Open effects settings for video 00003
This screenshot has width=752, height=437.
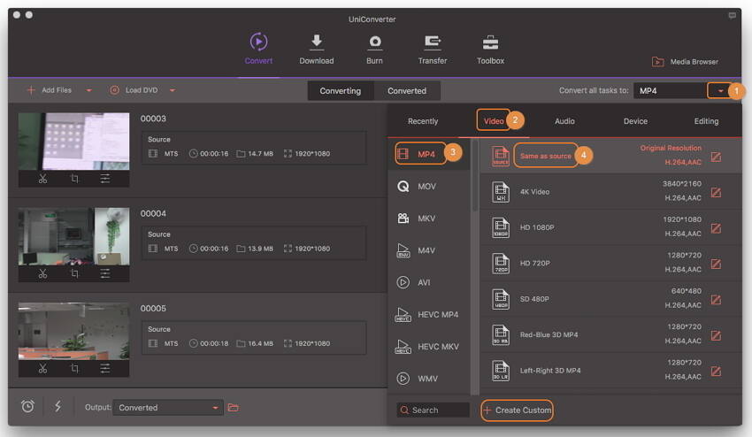pyautogui.click(x=105, y=179)
